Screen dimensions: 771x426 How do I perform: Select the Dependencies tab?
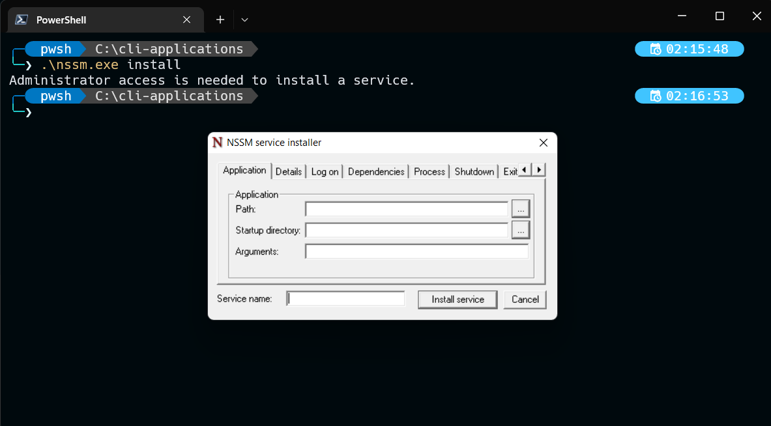point(376,171)
